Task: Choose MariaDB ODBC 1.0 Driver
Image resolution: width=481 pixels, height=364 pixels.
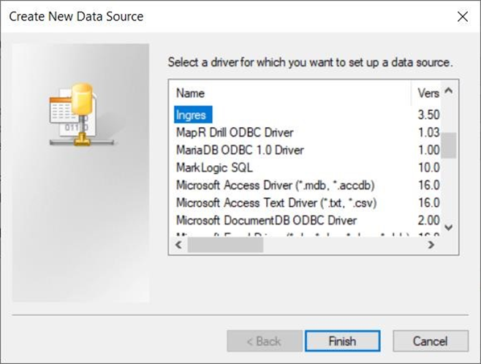Action: pos(239,150)
